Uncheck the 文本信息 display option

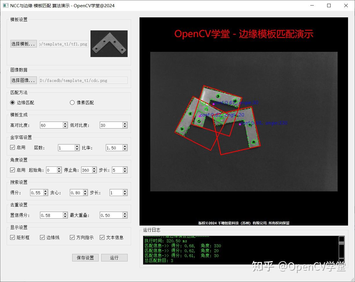102,237
